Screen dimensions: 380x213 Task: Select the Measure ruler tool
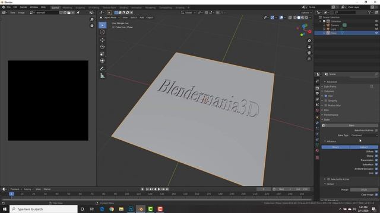[103, 76]
